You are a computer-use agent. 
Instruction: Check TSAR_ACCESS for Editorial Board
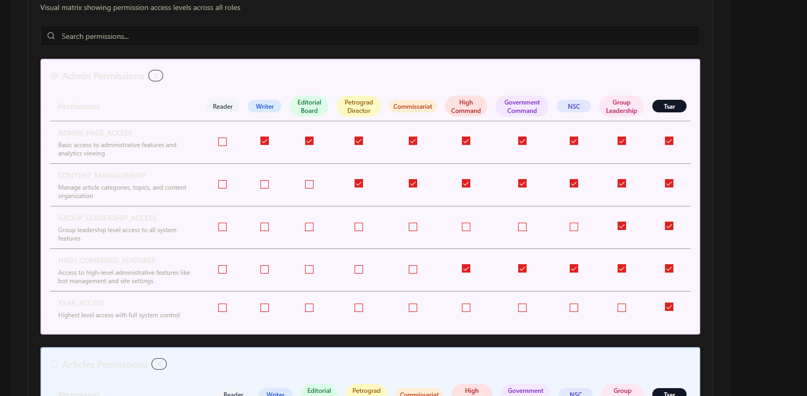point(309,308)
